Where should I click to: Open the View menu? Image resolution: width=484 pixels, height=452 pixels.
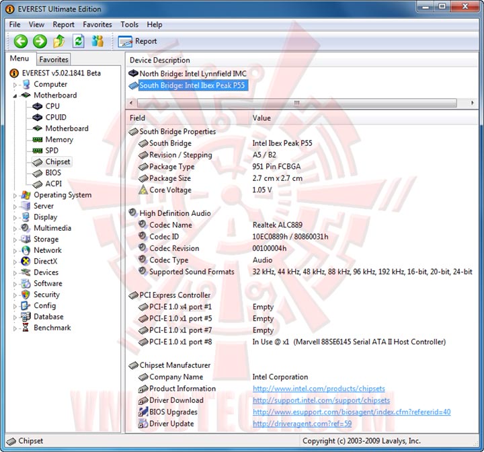[36, 24]
